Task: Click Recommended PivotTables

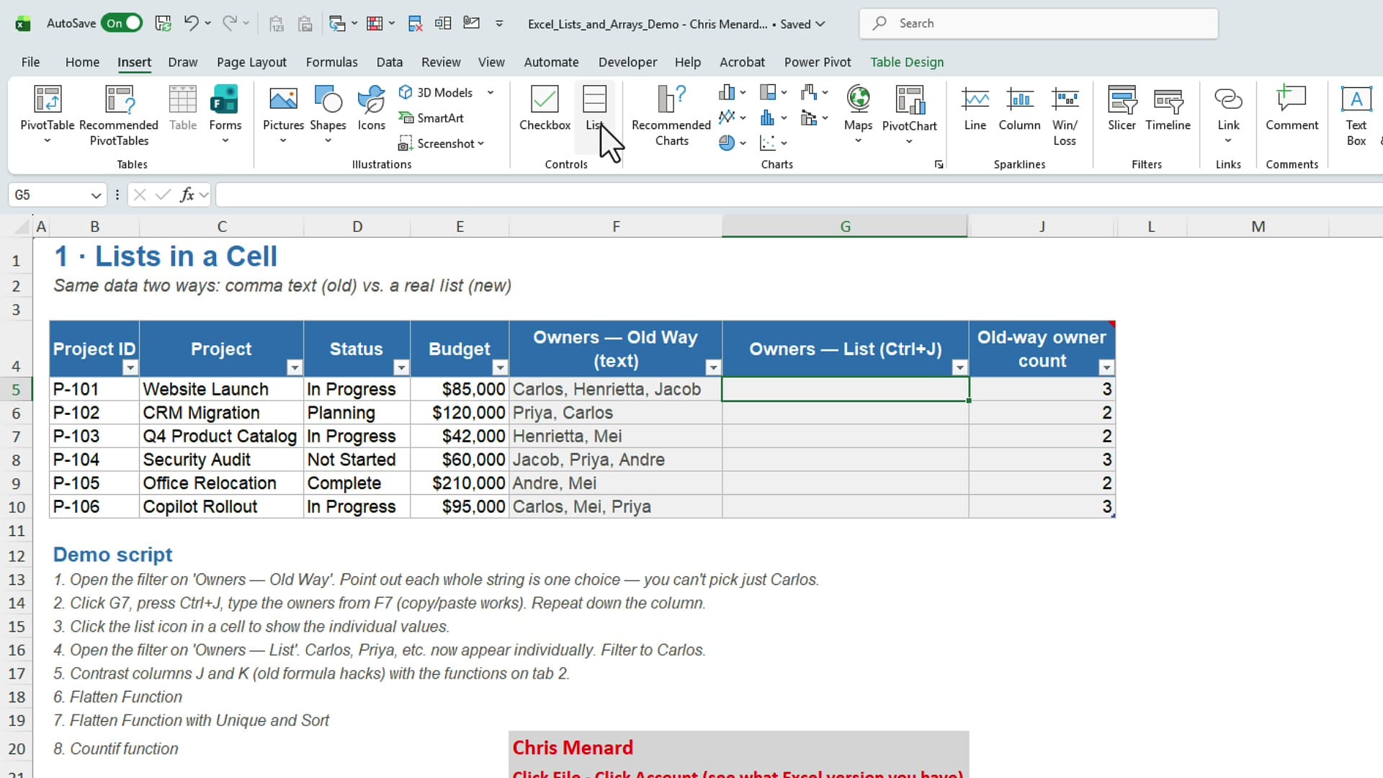Action: tap(119, 115)
